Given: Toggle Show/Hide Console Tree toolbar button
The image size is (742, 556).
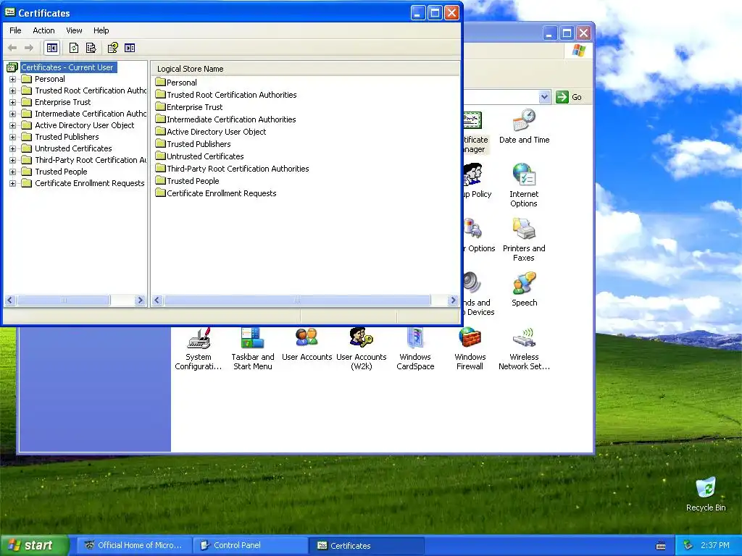Looking at the screenshot, I should click(52, 48).
